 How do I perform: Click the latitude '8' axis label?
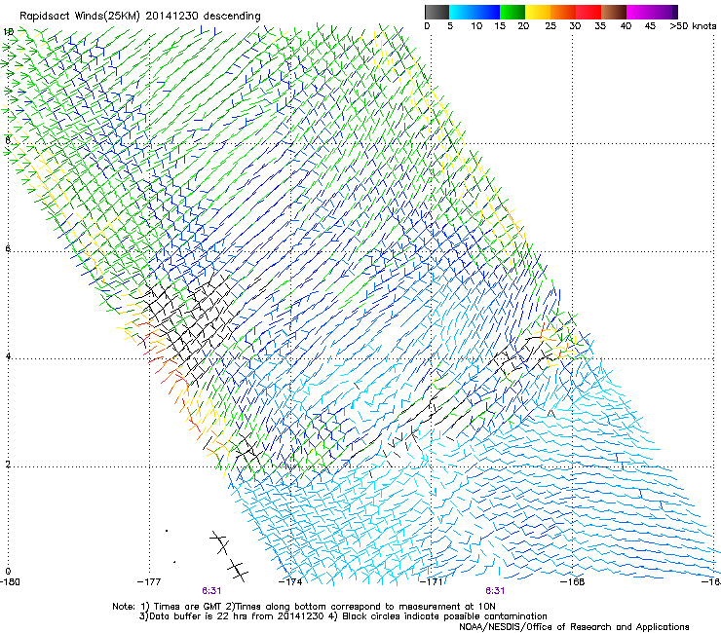point(8,140)
